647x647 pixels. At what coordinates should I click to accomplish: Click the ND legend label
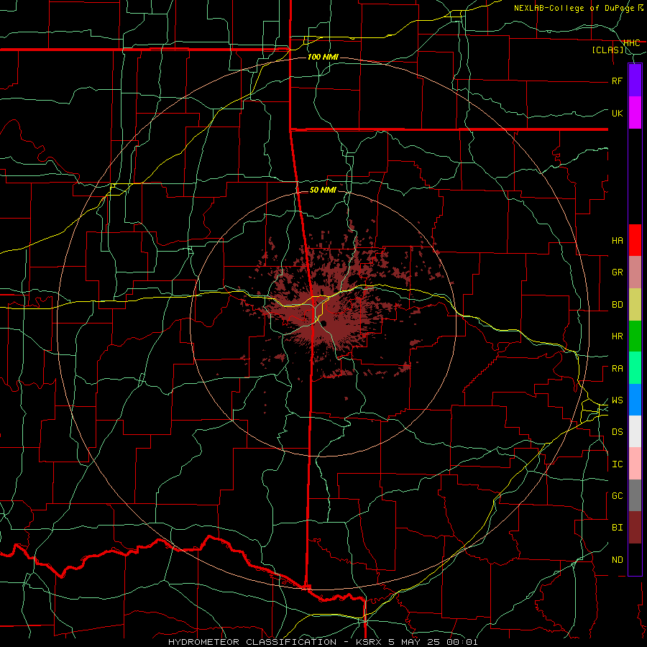(x=617, y=560)
